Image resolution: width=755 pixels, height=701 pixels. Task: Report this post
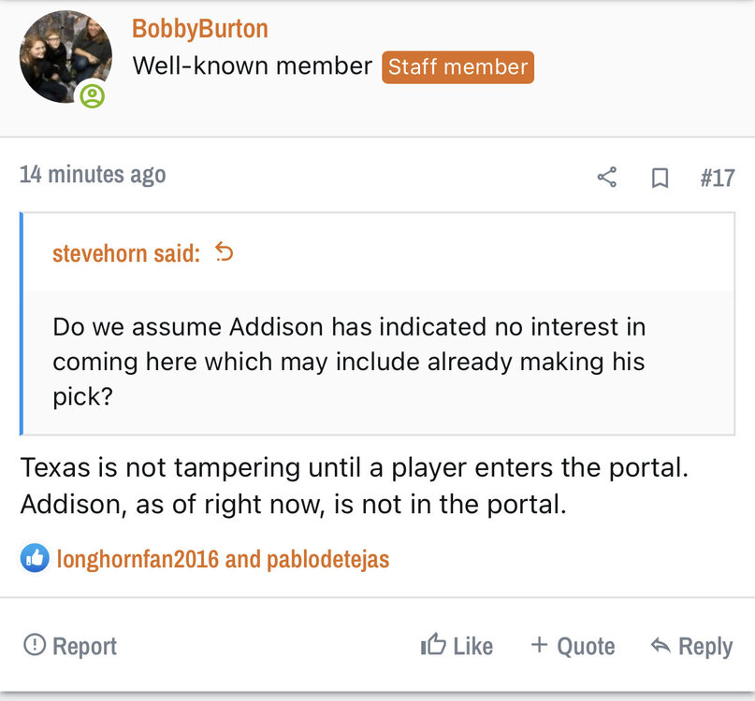coord(70,646)
